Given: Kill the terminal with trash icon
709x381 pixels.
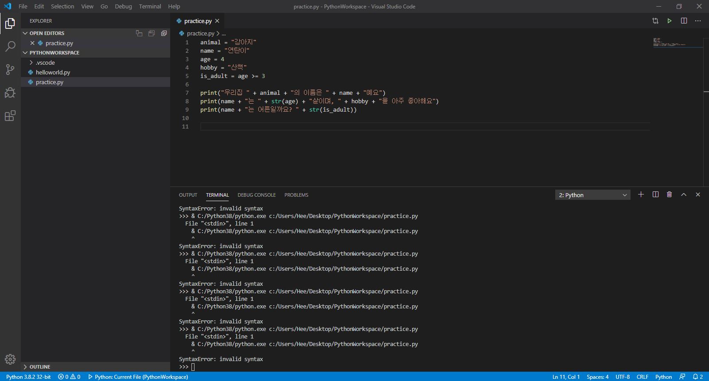Looking at the screenshot, I should 669,194.
